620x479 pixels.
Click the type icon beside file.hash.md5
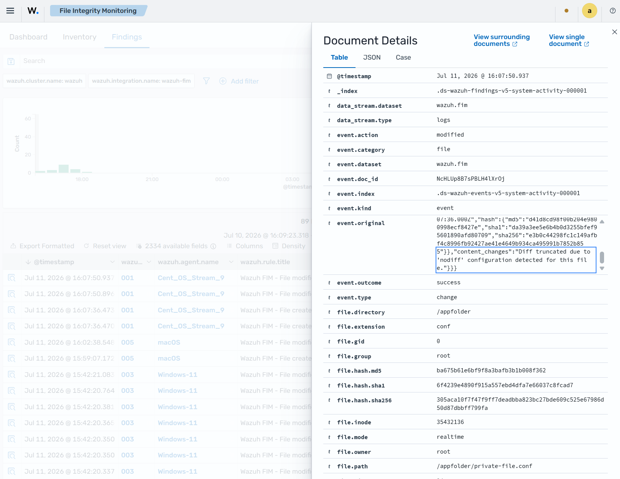pos(329,371)
